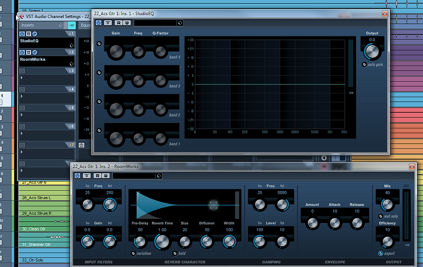Click band 1 Q-Factor knob in StudioEQ
The width and height of the screenshot is (423, 267).
coord(161,138)
